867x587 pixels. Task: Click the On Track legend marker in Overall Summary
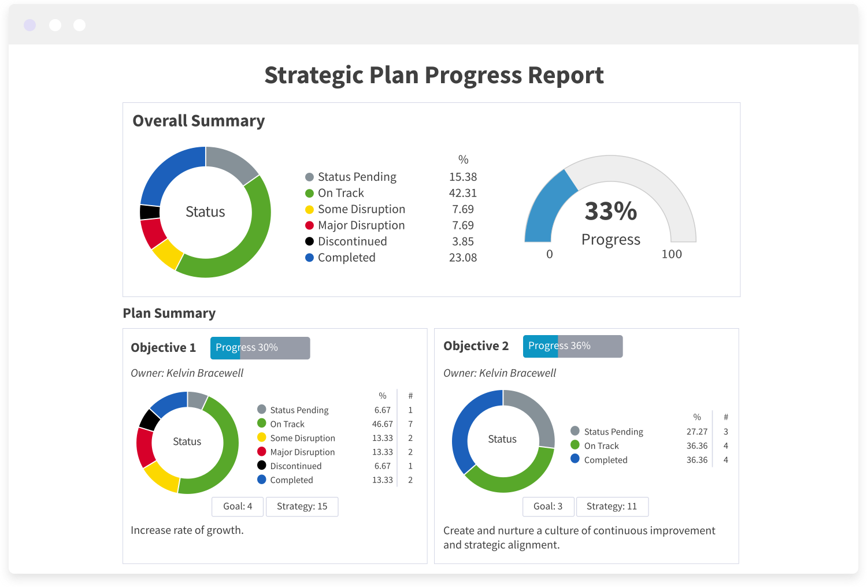pyautogui.click(x=310, y=192)
